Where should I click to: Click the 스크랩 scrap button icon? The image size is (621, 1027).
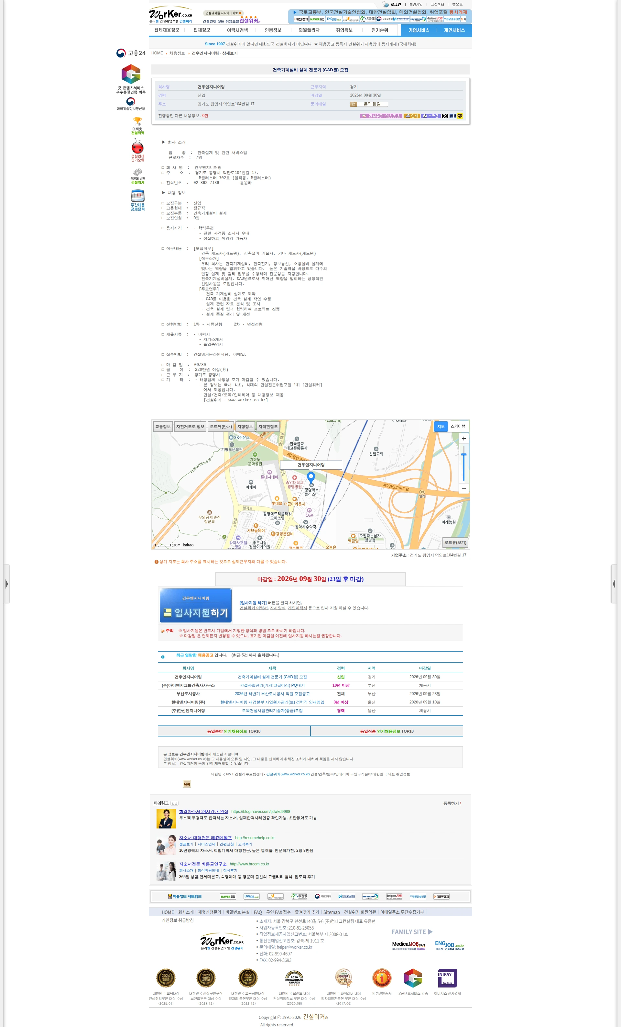click(431, 116)
